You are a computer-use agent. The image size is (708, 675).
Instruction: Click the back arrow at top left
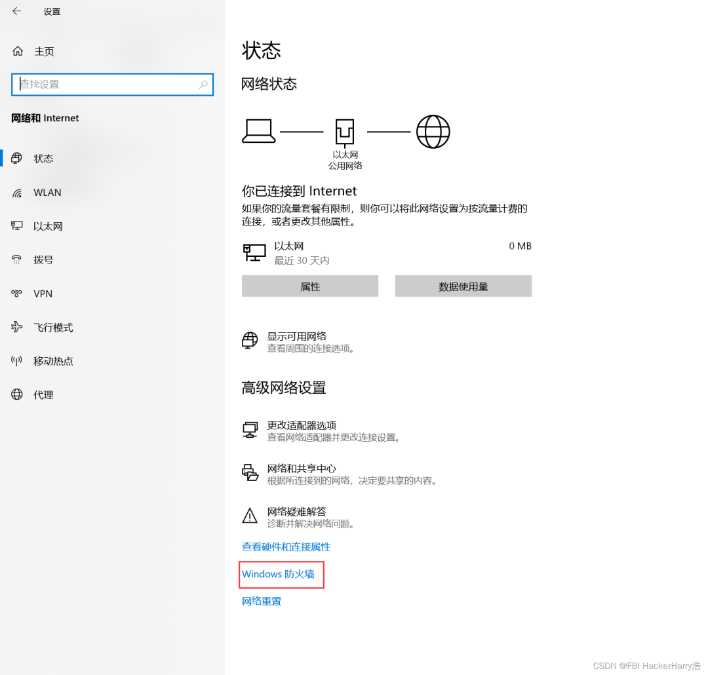[15, 11]
